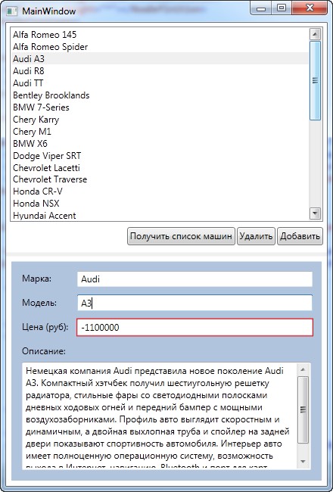Choose Chevrolet Traverse in list

coord(160,179)
